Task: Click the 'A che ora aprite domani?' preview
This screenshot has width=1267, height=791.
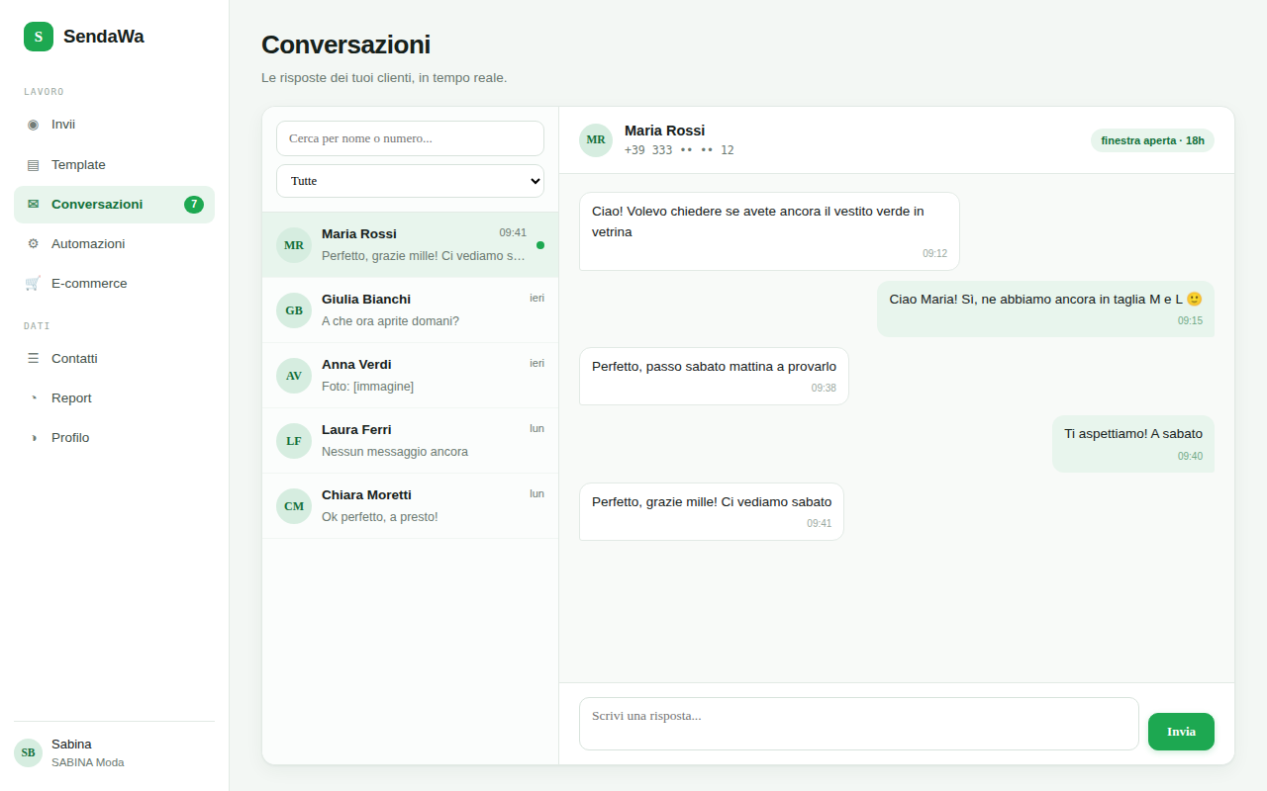Action: coord(390,321)
